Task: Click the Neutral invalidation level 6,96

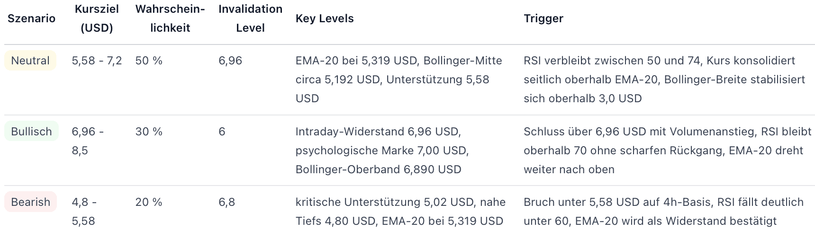Action: pos(230,61)
